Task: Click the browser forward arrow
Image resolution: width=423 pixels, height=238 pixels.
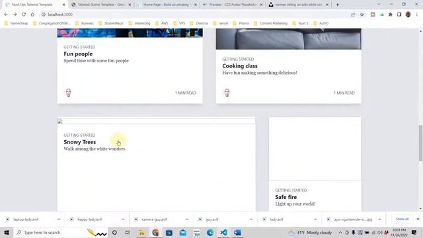Action: [15, 15]
